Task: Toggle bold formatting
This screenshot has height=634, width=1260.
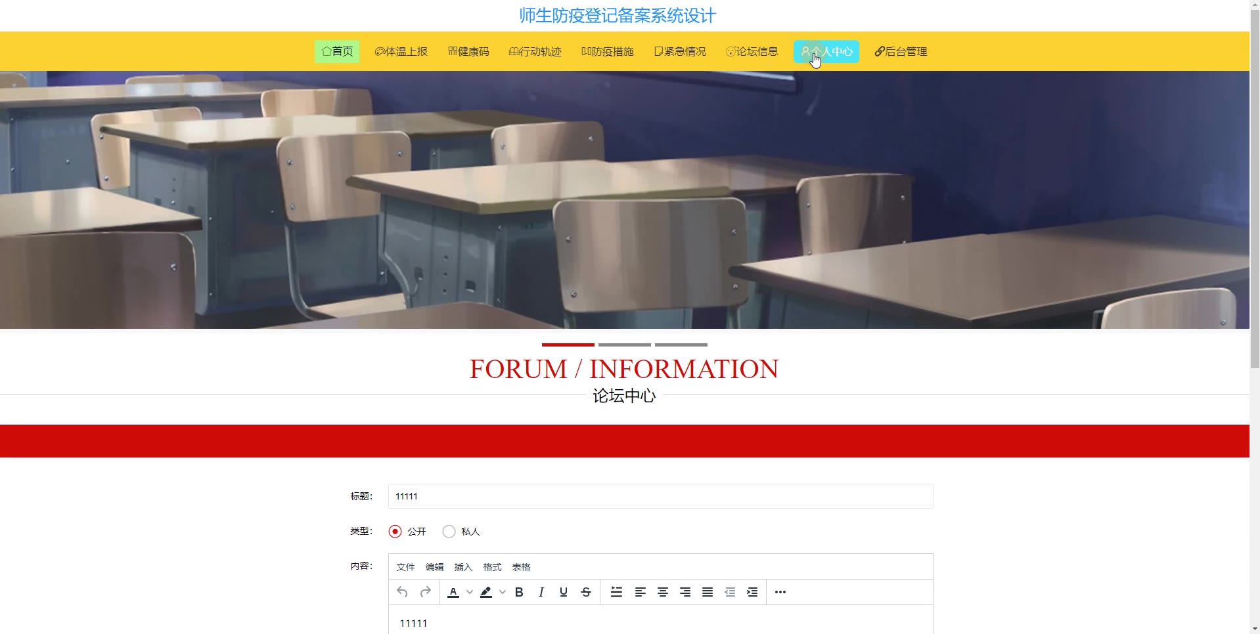Action: (x=519, y=592)
